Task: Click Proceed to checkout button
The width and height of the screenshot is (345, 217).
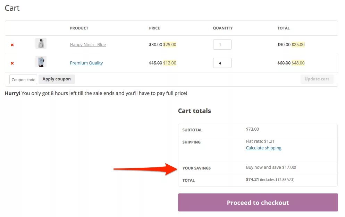Action: coord(258,203)
